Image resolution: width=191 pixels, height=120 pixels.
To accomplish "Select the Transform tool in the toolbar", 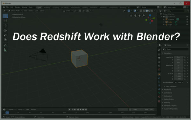I will pos(5,40).
